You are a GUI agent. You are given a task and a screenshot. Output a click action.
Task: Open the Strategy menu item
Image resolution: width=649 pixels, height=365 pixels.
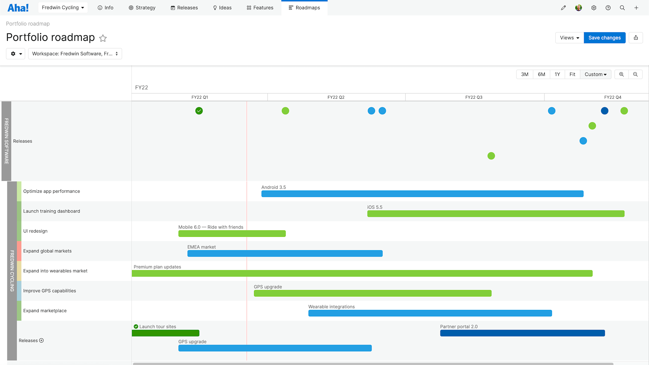[x=142, y=7]
